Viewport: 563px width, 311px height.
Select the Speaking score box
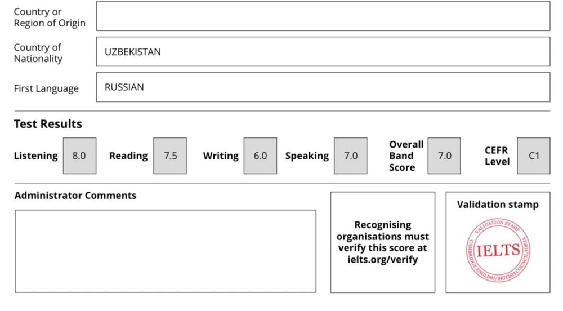coord(350,155)
